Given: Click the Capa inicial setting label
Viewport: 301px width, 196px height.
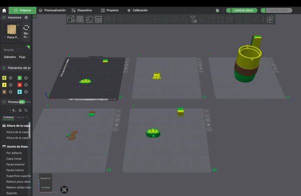Looking at the screenshot, I should tap(14, 159).
